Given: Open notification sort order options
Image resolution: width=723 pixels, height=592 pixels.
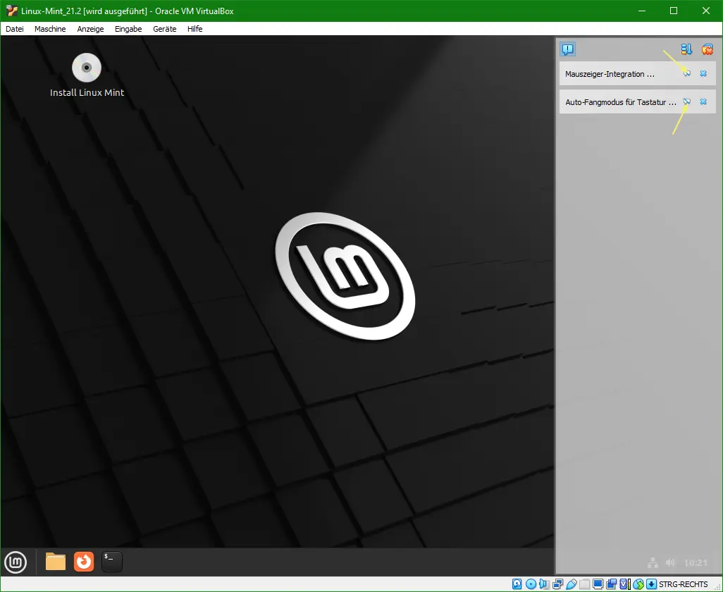Looking at the screenshot, I should pos(687,49).
